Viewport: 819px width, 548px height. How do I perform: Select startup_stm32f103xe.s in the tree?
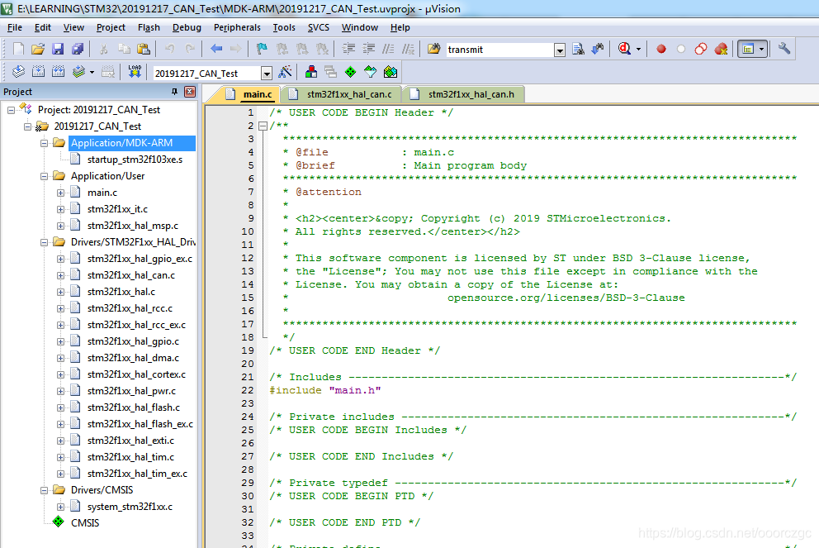pos(135,160)
